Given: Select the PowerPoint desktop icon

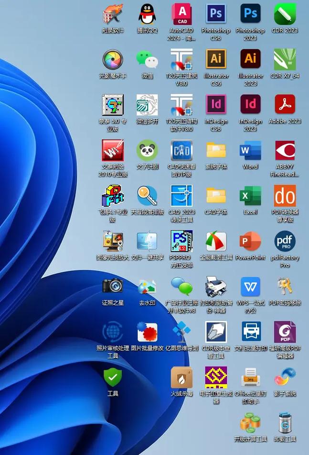Looking at the screenshot, I should (250, 242).
